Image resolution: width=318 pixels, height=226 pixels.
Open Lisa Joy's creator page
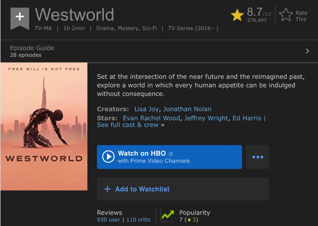[x=146, y=109]
